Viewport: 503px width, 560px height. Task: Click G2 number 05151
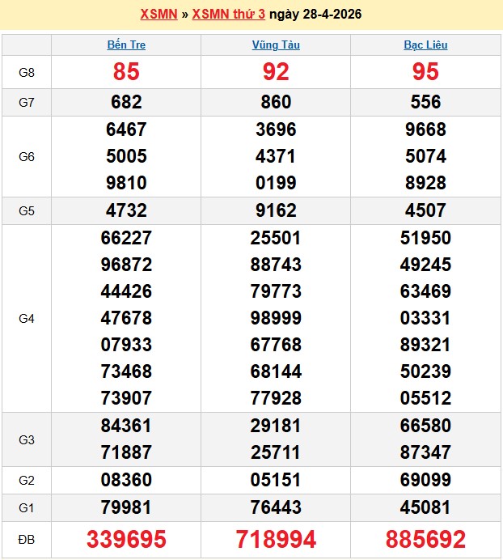(276, 480)
